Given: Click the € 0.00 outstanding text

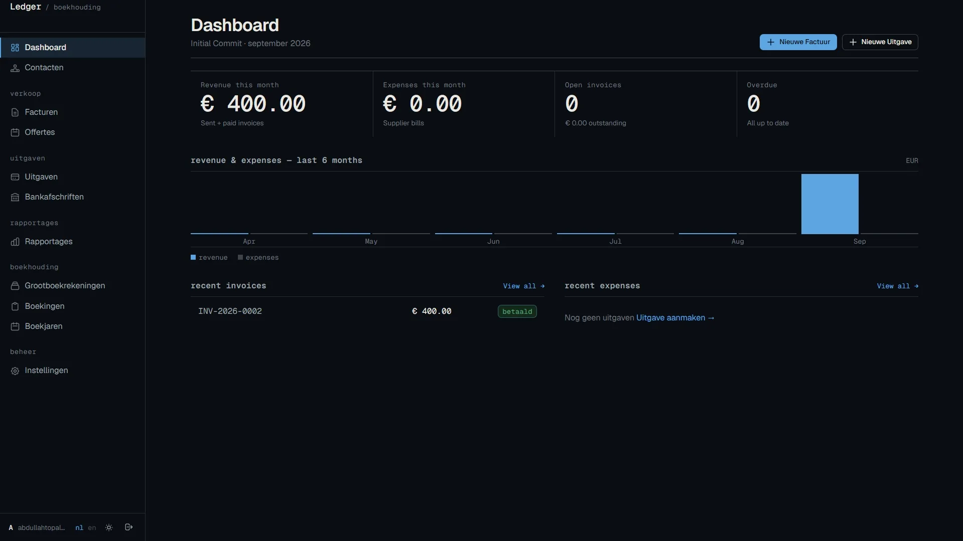Looking at the screenshot, I should (595, 123).
